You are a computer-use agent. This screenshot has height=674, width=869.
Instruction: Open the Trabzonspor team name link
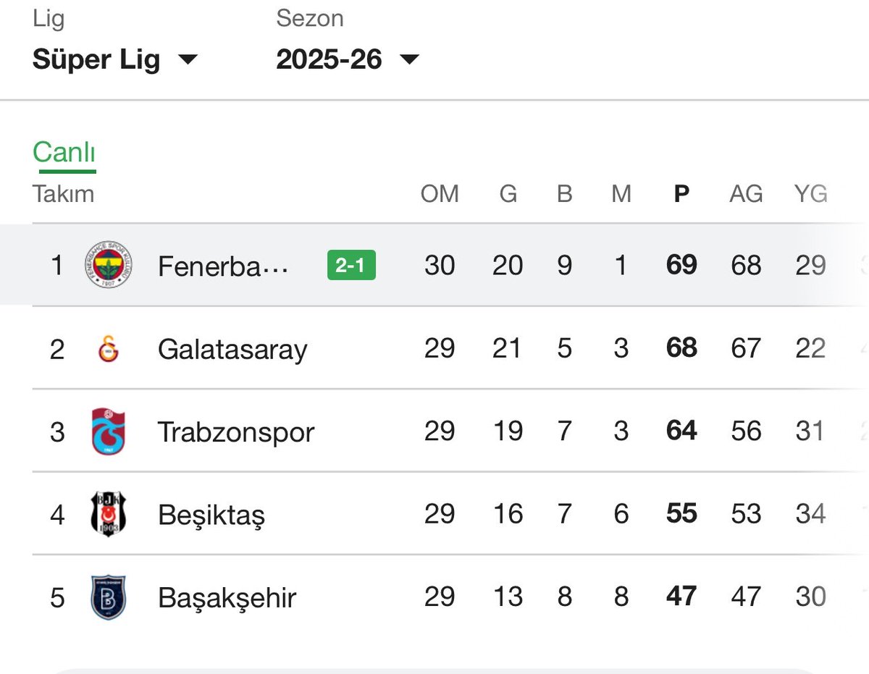[x=236, y=432]
